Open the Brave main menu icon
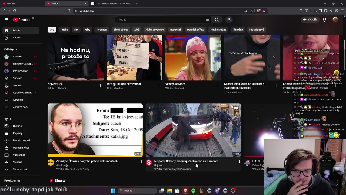The height and width of the screenshot is (195, 346). [342, 11]
